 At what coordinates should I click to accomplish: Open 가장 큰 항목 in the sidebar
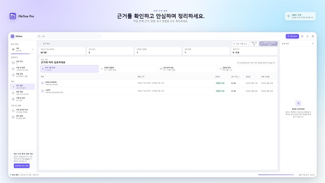pyautogui.click(x=22, y=69)
